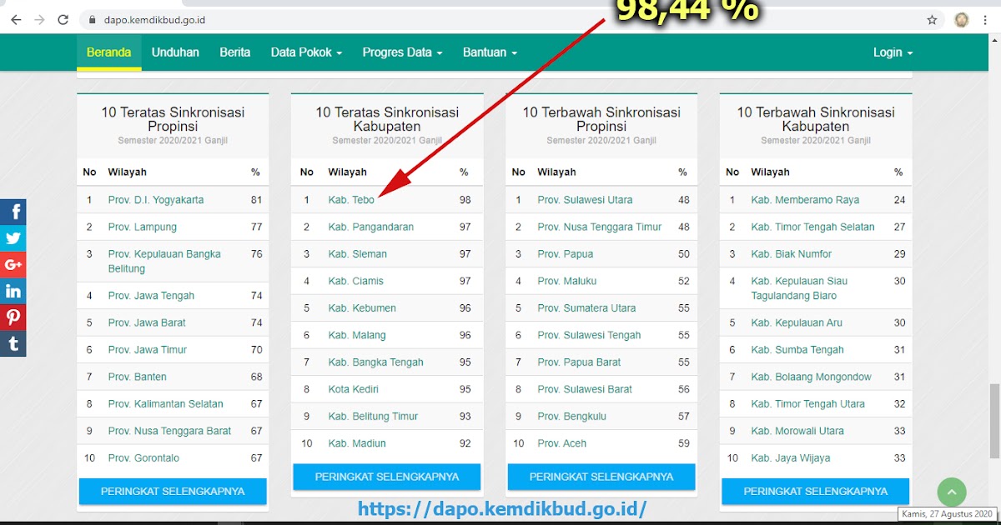Switch to the Beranda tab
The width and height of the screenshot is (1001, 525).
108,52
